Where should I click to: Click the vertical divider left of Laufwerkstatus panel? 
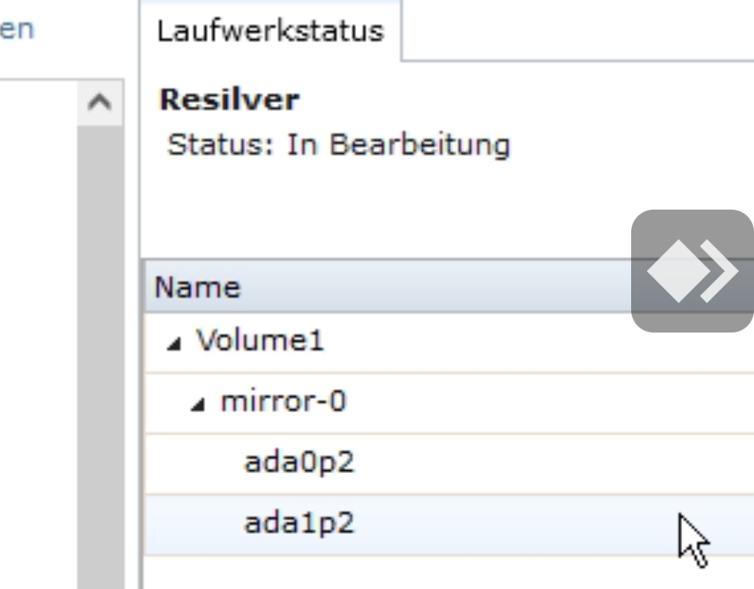click(x=140, y=295)
